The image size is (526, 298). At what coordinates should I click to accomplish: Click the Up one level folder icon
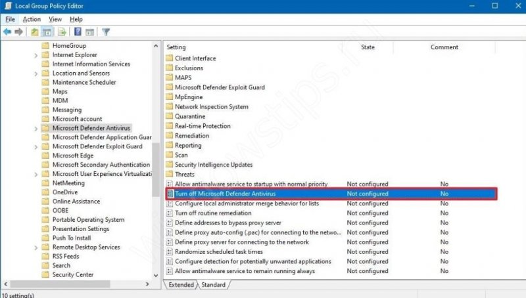pyautogui.click(x=35, y=32)
